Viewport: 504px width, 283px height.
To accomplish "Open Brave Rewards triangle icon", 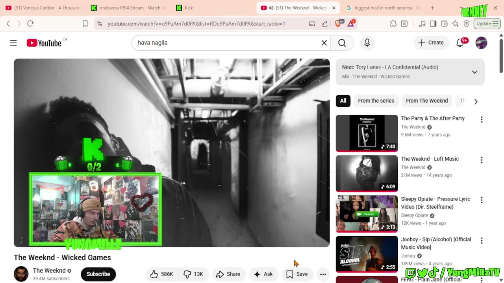I will [x=351, y=24].
